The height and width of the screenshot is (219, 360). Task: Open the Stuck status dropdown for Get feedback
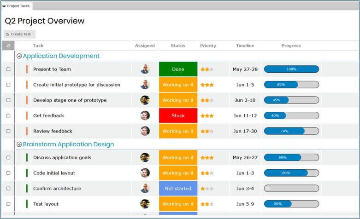click(178, 115)
